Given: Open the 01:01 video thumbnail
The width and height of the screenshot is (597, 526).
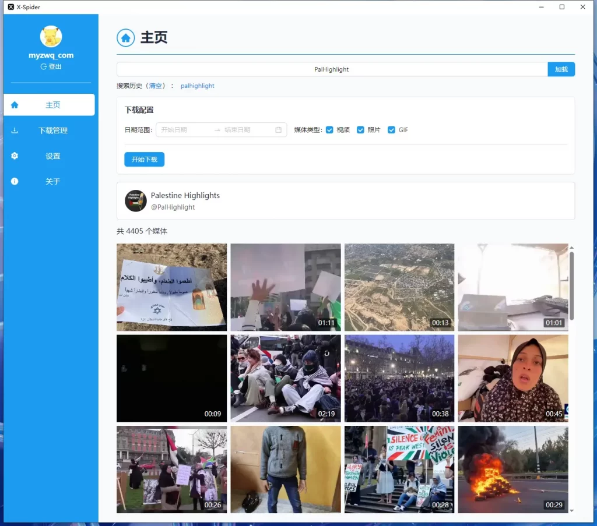Looking at the screenshot, I should pyautogui.click(x=513, y=287).
